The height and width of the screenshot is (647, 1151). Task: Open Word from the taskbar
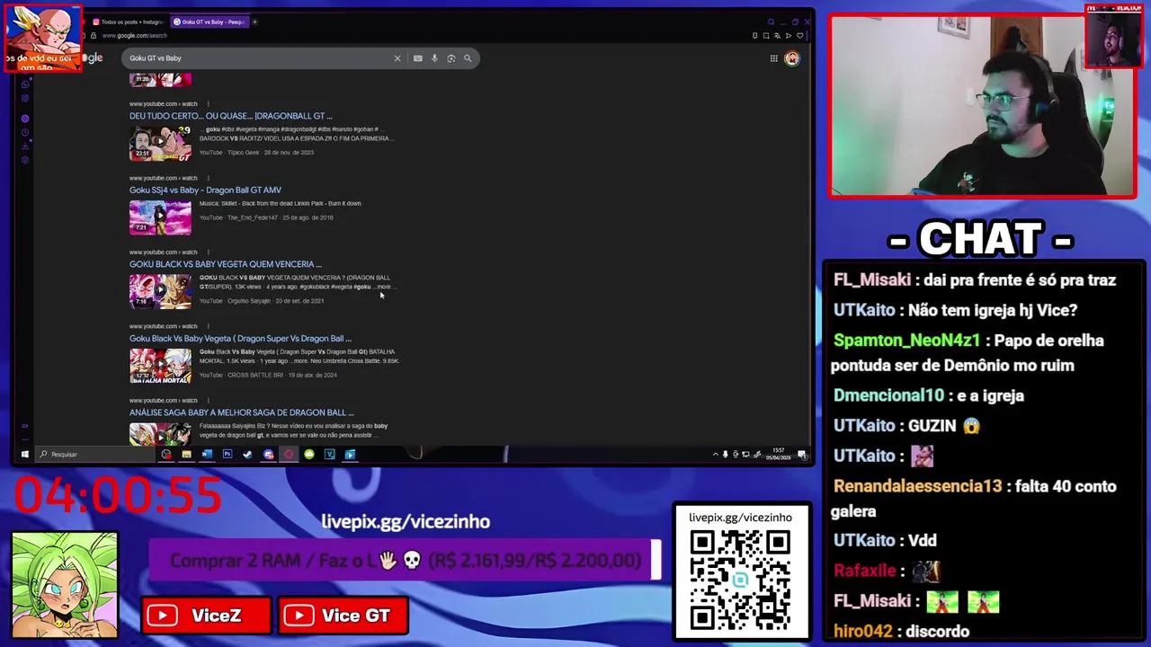[x=207, y=454]
